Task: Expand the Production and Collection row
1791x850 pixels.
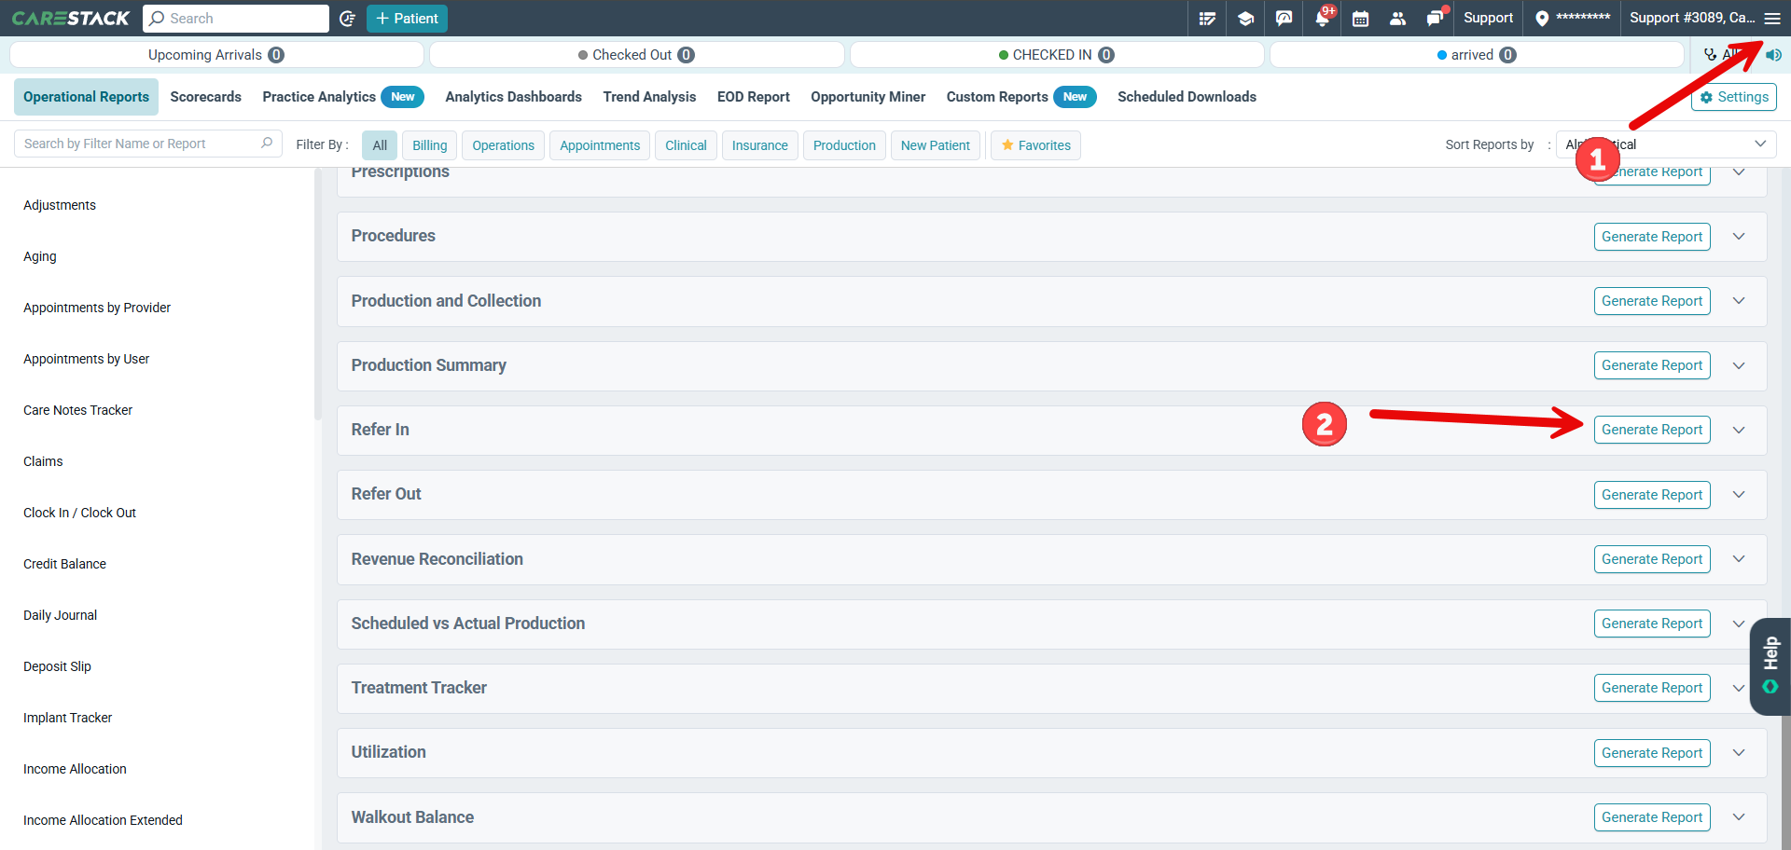Action: 1739,301
